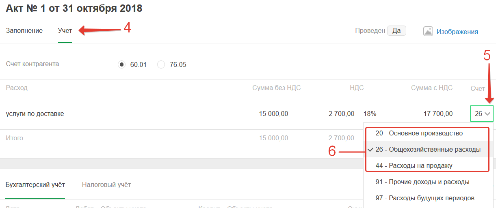This screenshot has width=498, height=208.
Task: Switch to the Заполнение tab
Action: pyautogui.click(x=24, y=31)
